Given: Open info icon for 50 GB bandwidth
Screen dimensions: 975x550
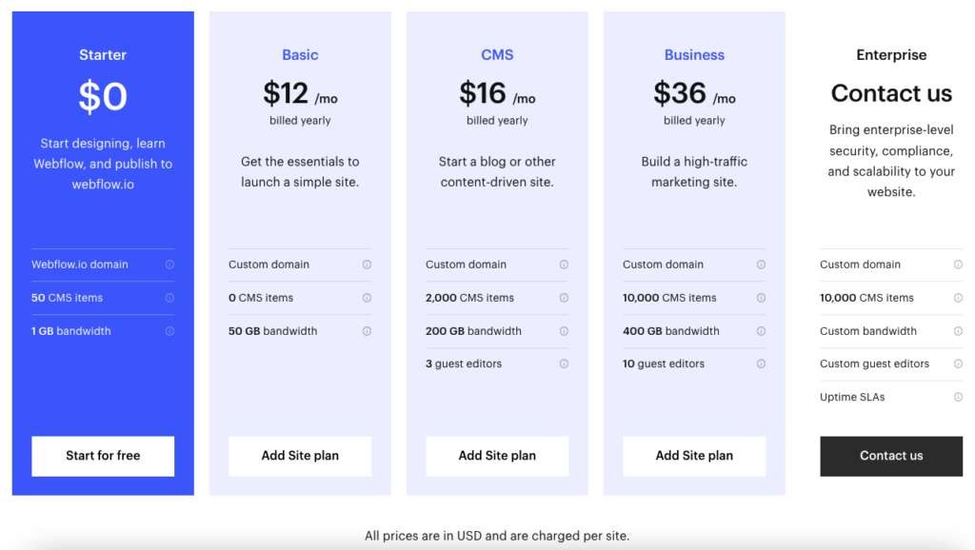Looking at the screenshot, I should 367,331.
